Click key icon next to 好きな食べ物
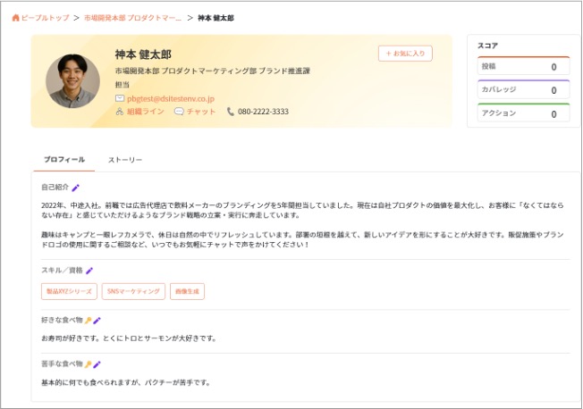Screen dimensions: 583x409 pyautogui.click(x=89, y=321)
